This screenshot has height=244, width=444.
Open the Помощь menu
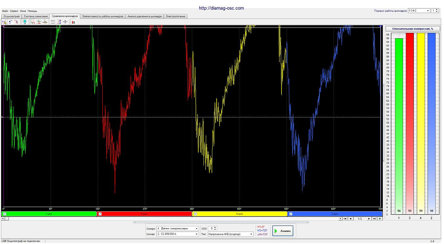(32, 11)
